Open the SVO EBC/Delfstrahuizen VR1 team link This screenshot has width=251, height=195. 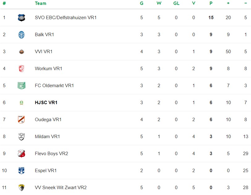point(66,18)
